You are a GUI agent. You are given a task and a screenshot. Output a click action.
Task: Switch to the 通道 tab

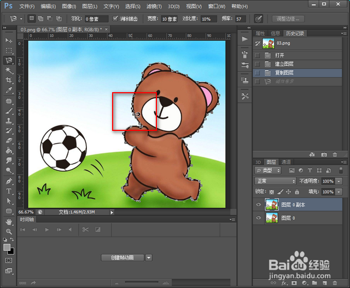click(286, 162)
